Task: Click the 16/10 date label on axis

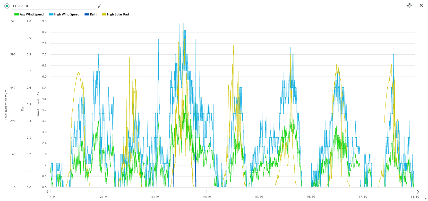Action: coord(311,197)
